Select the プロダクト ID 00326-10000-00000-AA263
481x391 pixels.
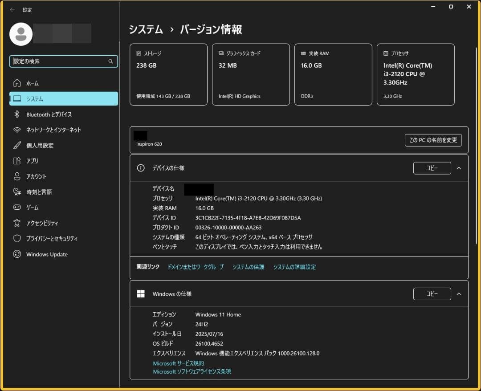point(228,228)
